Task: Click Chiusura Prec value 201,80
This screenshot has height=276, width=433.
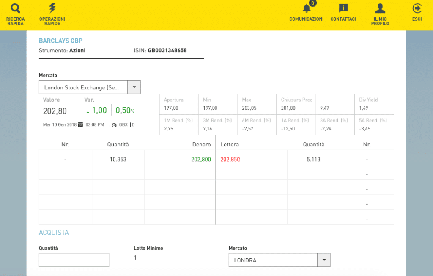Action: tap(288, 108)
